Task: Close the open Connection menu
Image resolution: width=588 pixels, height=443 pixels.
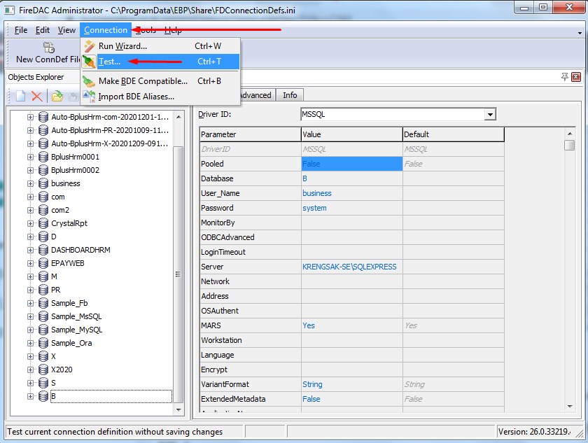Action: click(106, 30)
